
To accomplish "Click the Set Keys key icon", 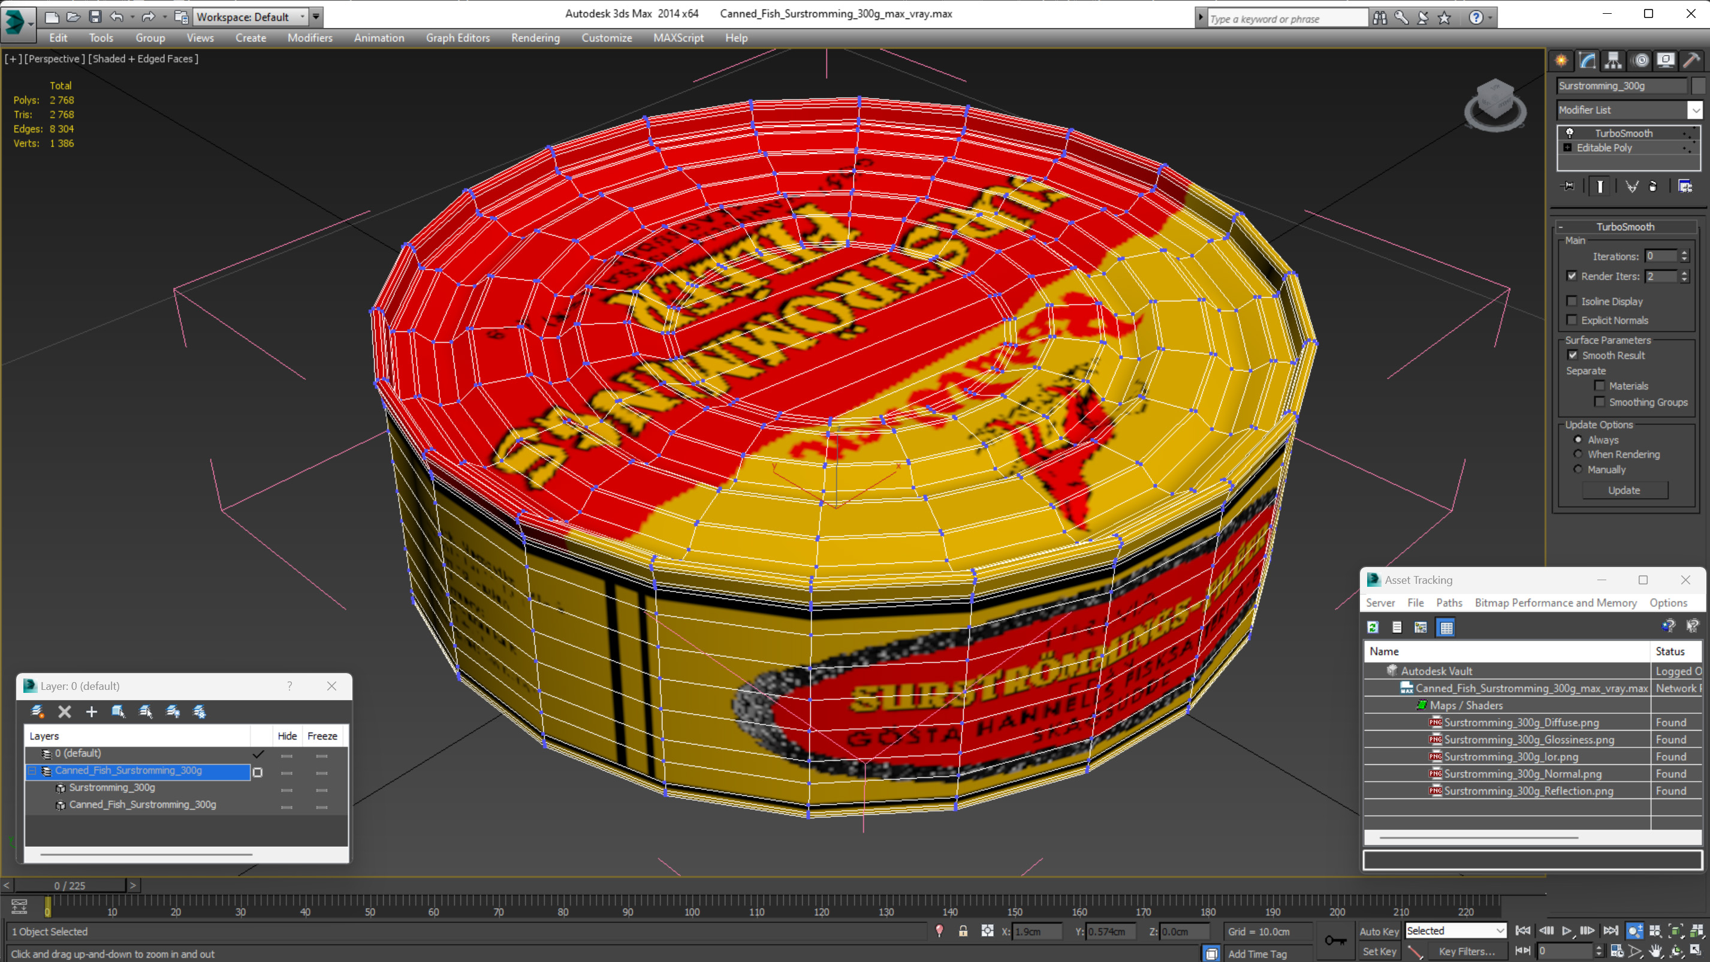I will (1335, 940).
